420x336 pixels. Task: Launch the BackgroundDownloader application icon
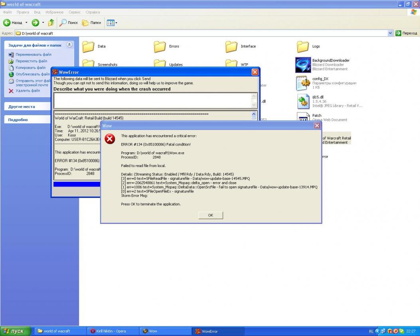click(x=303, y=65)
